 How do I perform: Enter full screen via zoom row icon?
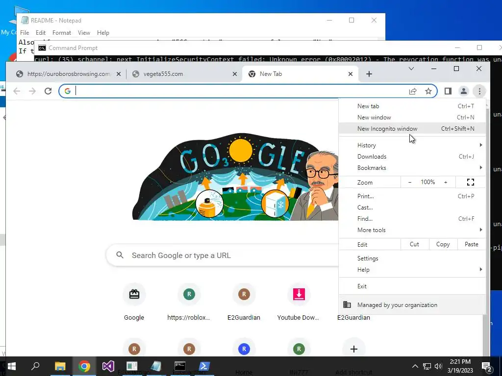coord(470,182)
